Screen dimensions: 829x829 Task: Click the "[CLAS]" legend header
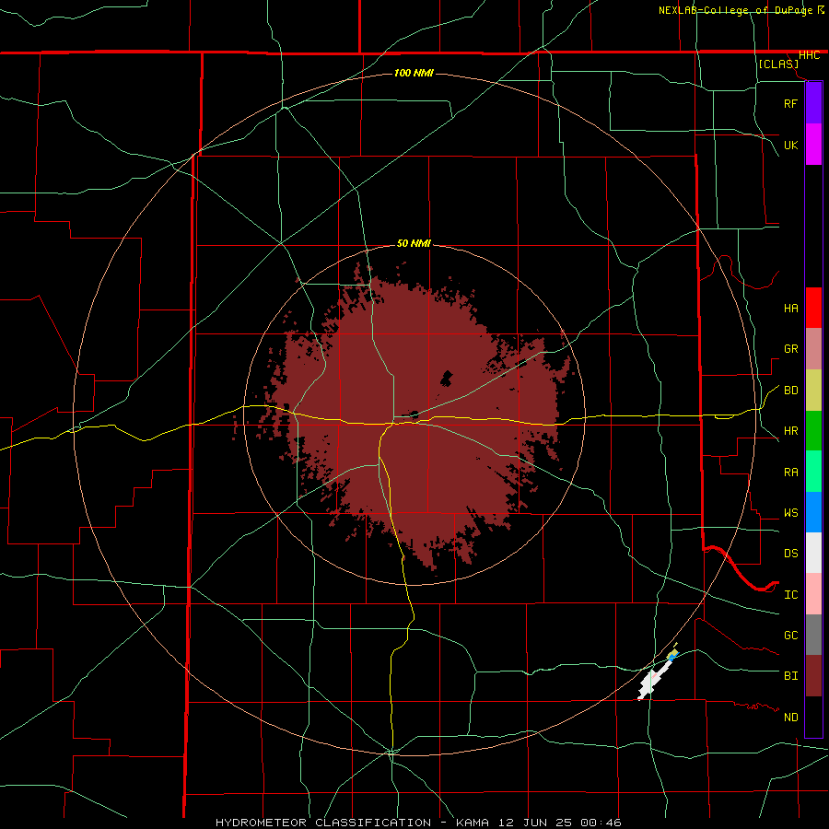(x=778, y=64)
